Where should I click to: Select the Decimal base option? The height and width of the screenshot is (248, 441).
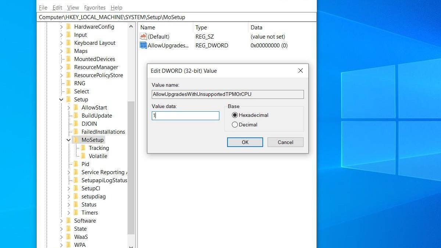pos(244,125)
